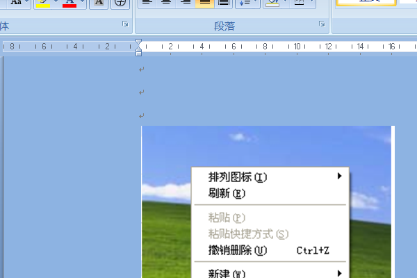Click the Change Case Aa button
This screenshot has height=278, width=417.
click(16, 3)
